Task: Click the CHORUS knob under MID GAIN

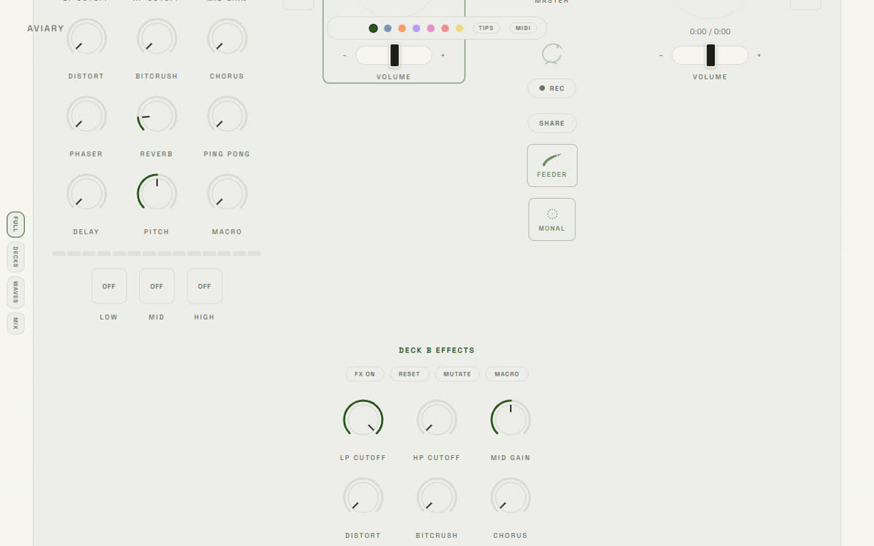Action: 511,497
